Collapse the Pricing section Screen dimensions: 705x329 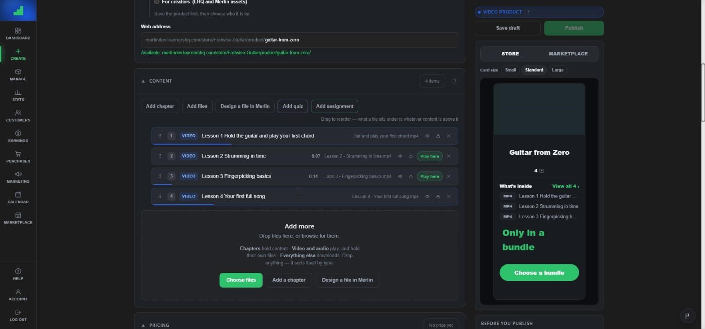(143, 325)
